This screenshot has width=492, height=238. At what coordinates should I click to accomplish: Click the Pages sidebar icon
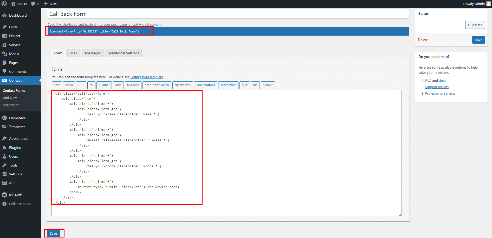tap(4, 63)
